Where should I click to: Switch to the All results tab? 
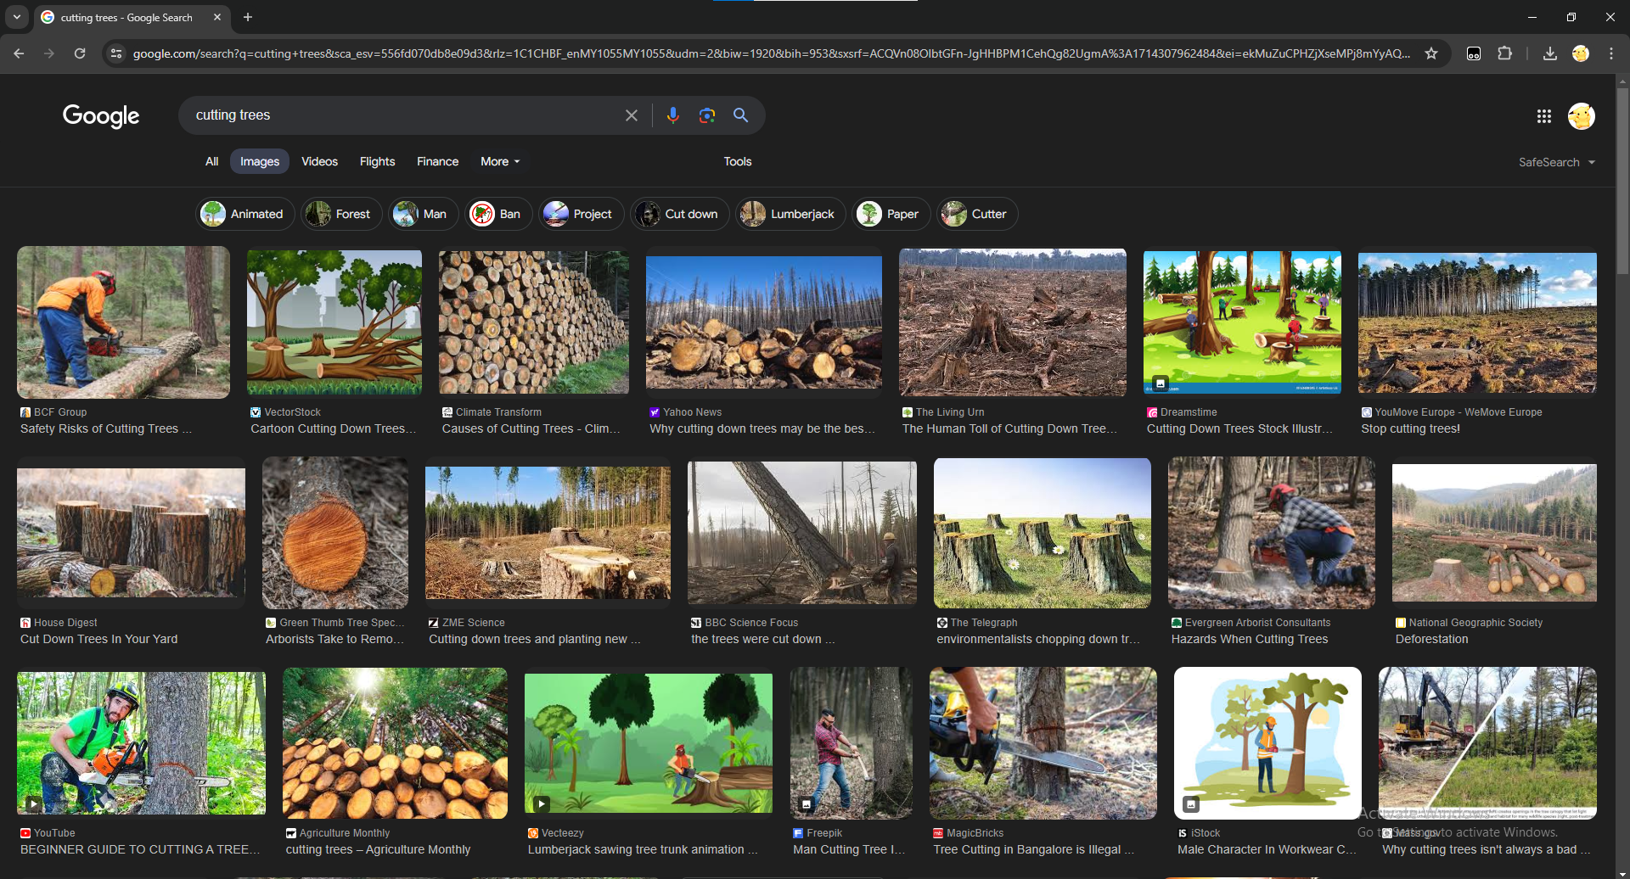click(x=211, y=161)
